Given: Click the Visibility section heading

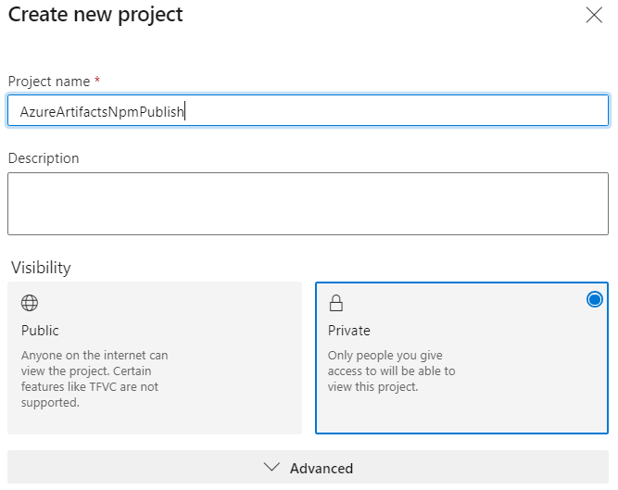Looking at the screenshot, I should click(41, 268).
